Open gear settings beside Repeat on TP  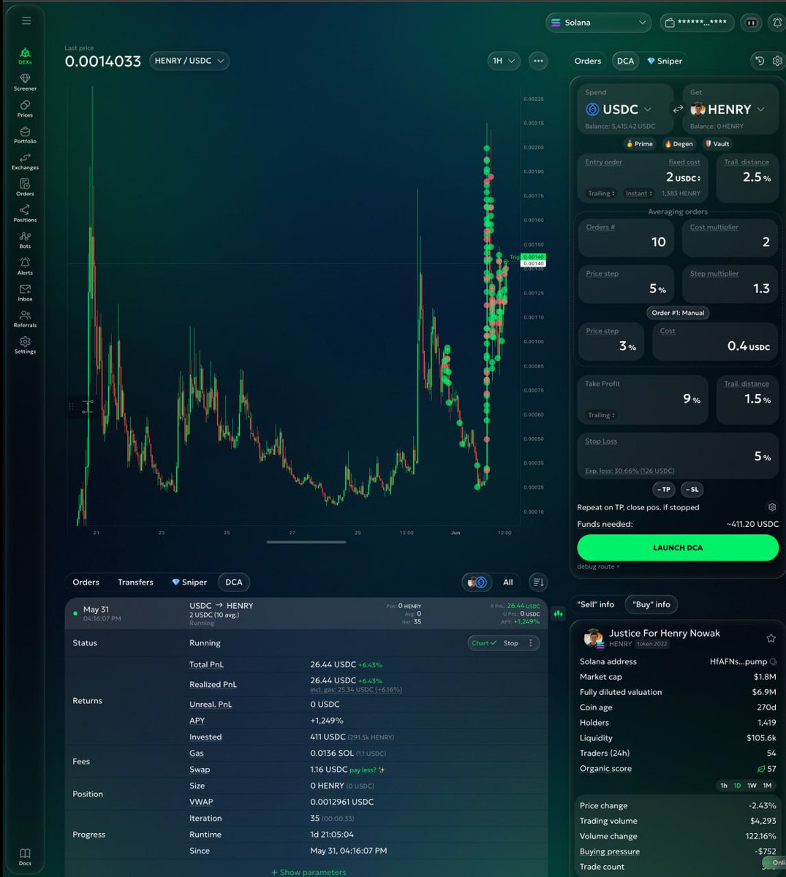pyautogui.click(x=771, y=506)
